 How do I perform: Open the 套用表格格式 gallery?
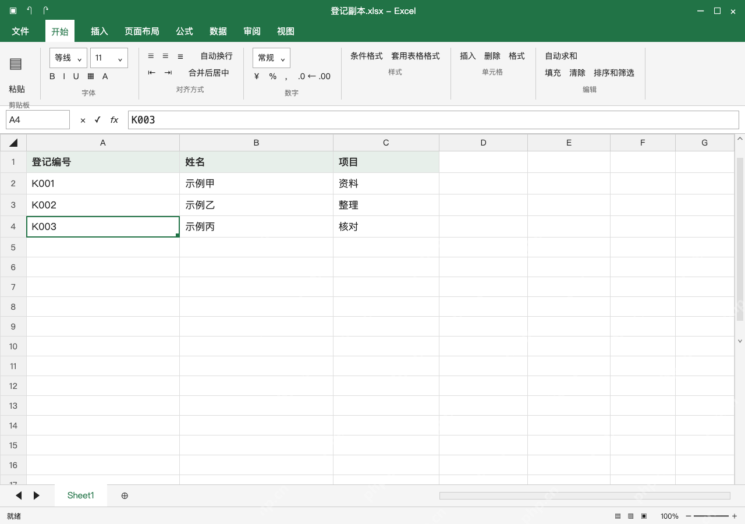click(x=416, y=56)
